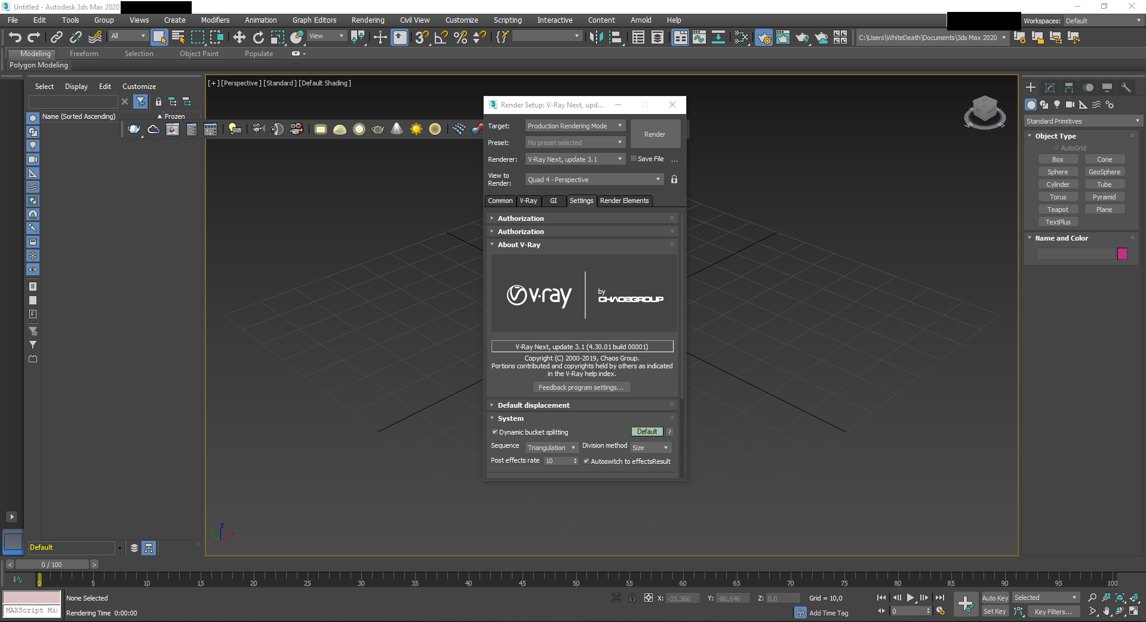
Task: Click Feedback program settings button
Action: [581, 387]
